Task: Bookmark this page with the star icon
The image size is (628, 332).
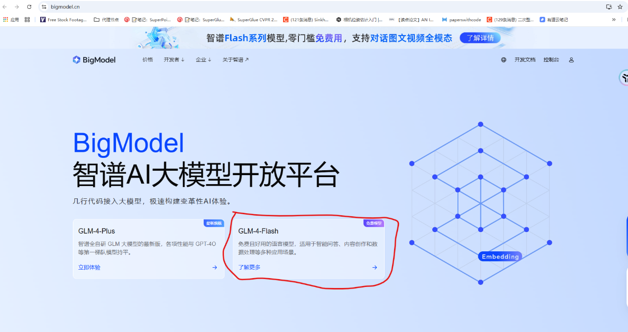Action: [620, 7]
